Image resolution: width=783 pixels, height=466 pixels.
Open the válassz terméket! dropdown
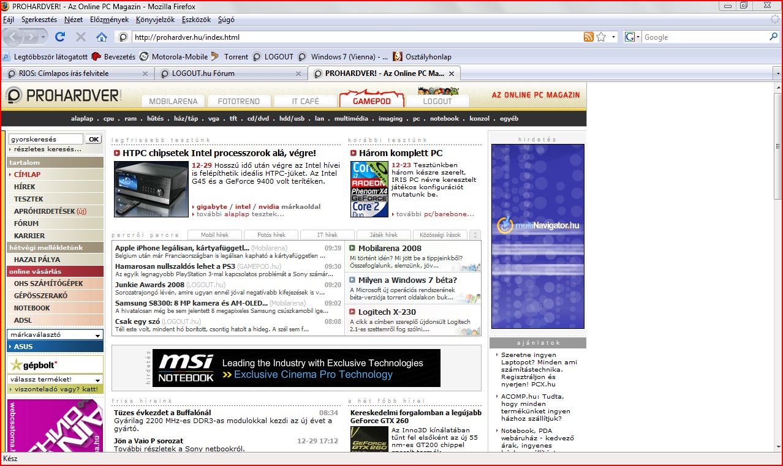point(55,379)
